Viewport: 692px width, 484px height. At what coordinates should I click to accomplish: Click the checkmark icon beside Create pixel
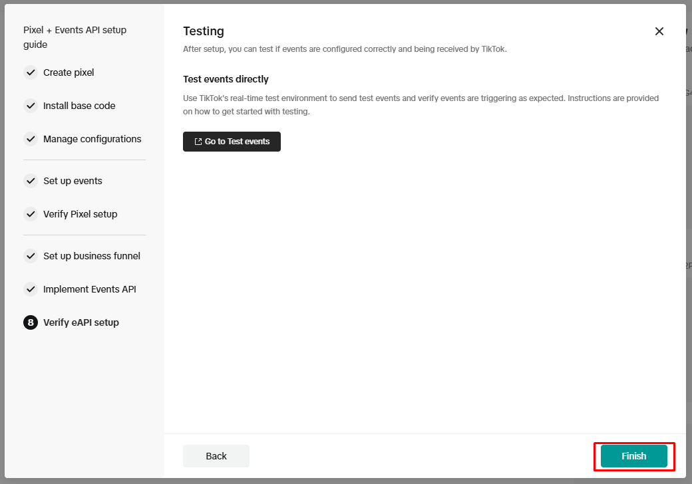[x=31, y=72]
